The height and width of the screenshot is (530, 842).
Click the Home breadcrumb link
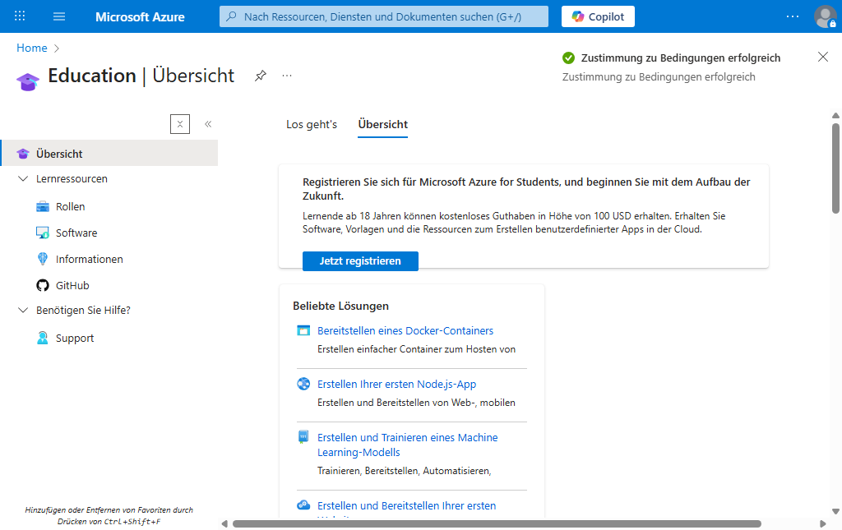tap(32, 48)
